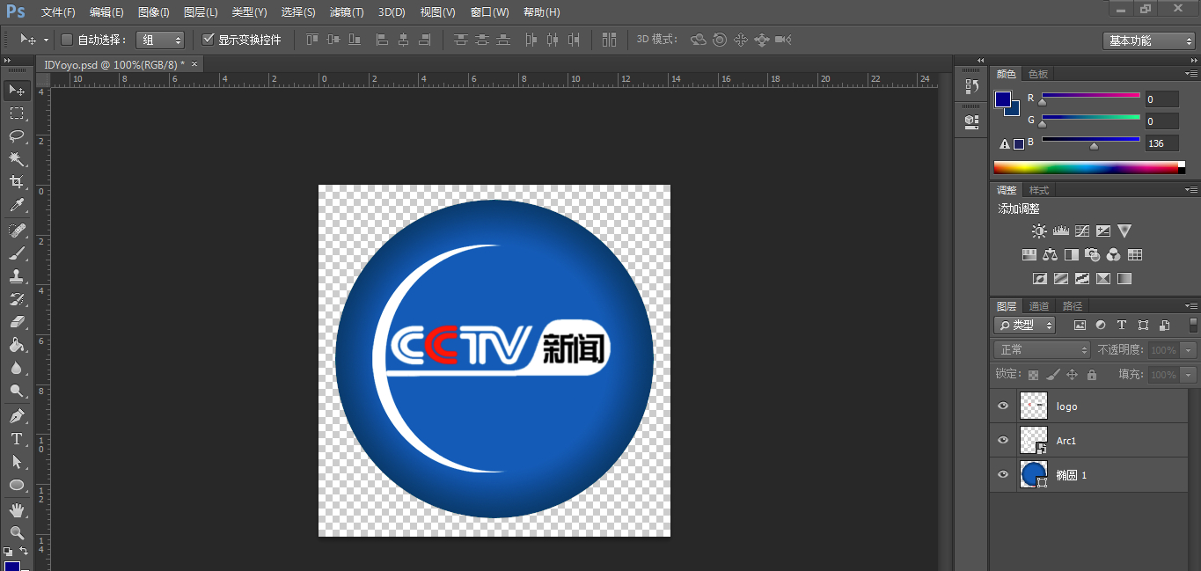
Task: Select the Rectangular Marquee tool
Action: point(17,113)
